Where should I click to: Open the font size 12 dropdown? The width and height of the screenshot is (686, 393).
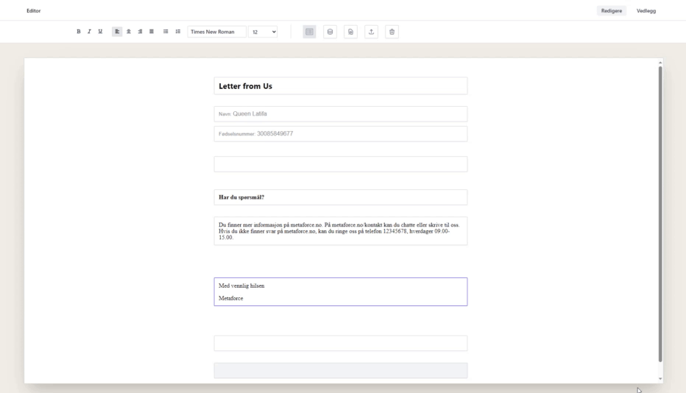[x=263, y=32]
